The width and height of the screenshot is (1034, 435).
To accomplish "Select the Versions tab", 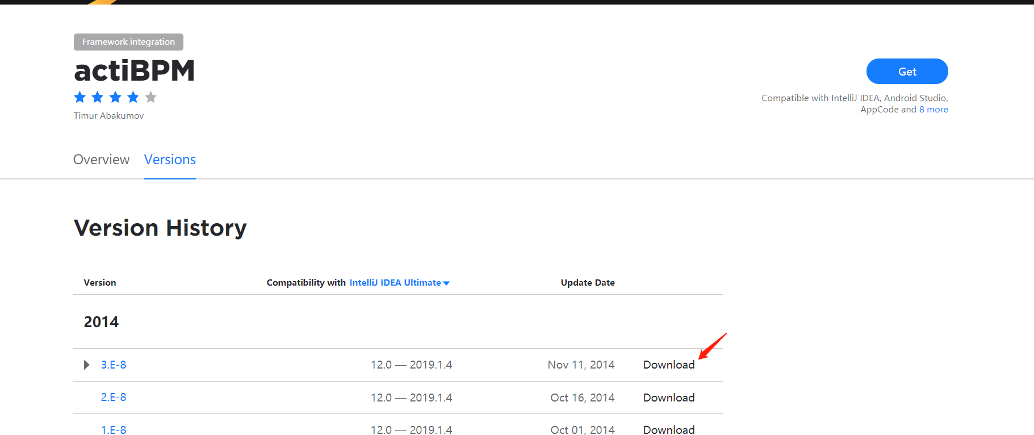I will click(170, 160).
